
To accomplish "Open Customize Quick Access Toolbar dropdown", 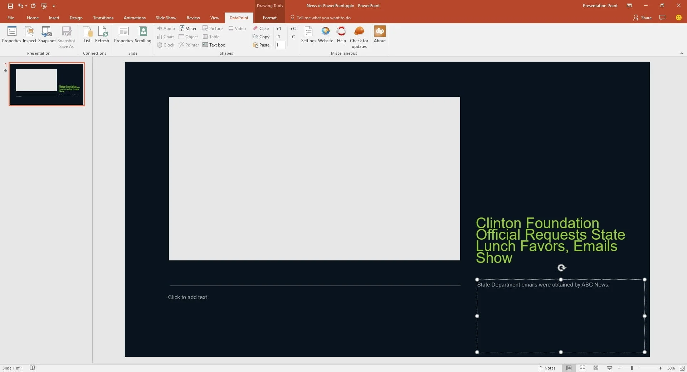I will pyautogui.click(x=54, y=6).
